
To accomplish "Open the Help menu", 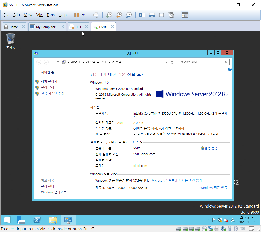I will [62, 15].
